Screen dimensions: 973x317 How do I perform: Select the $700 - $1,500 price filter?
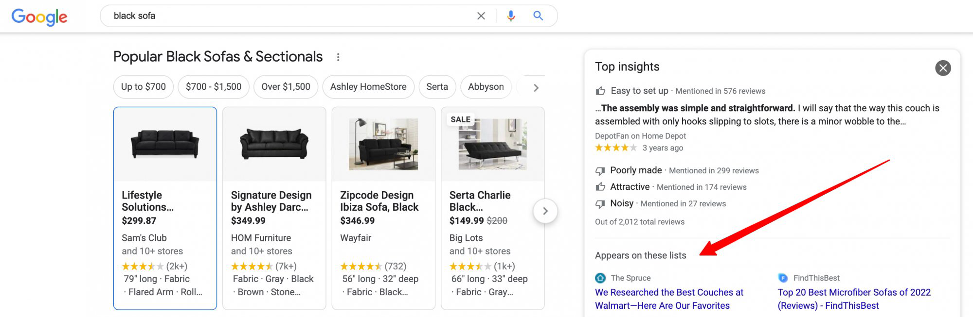pyautogui.click(x=213, y=87)
